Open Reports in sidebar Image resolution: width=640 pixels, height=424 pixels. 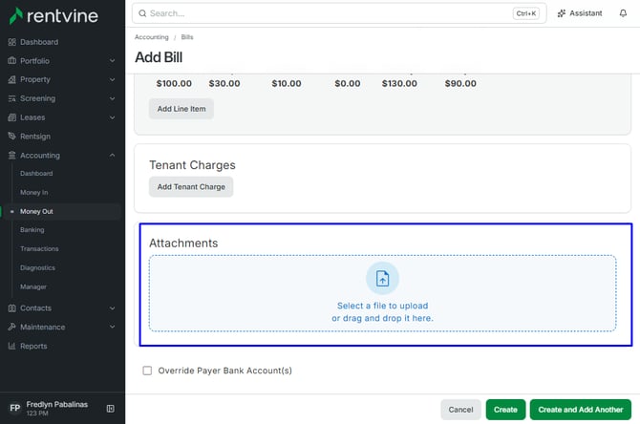33,346
